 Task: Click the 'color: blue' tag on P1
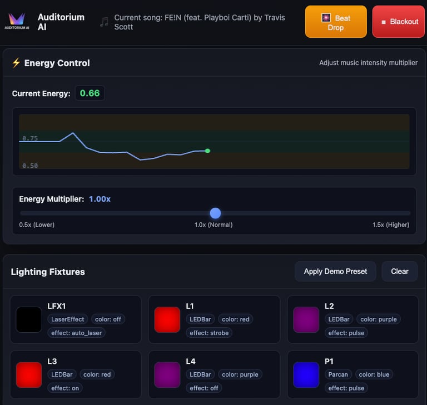(x=374, y=374)
